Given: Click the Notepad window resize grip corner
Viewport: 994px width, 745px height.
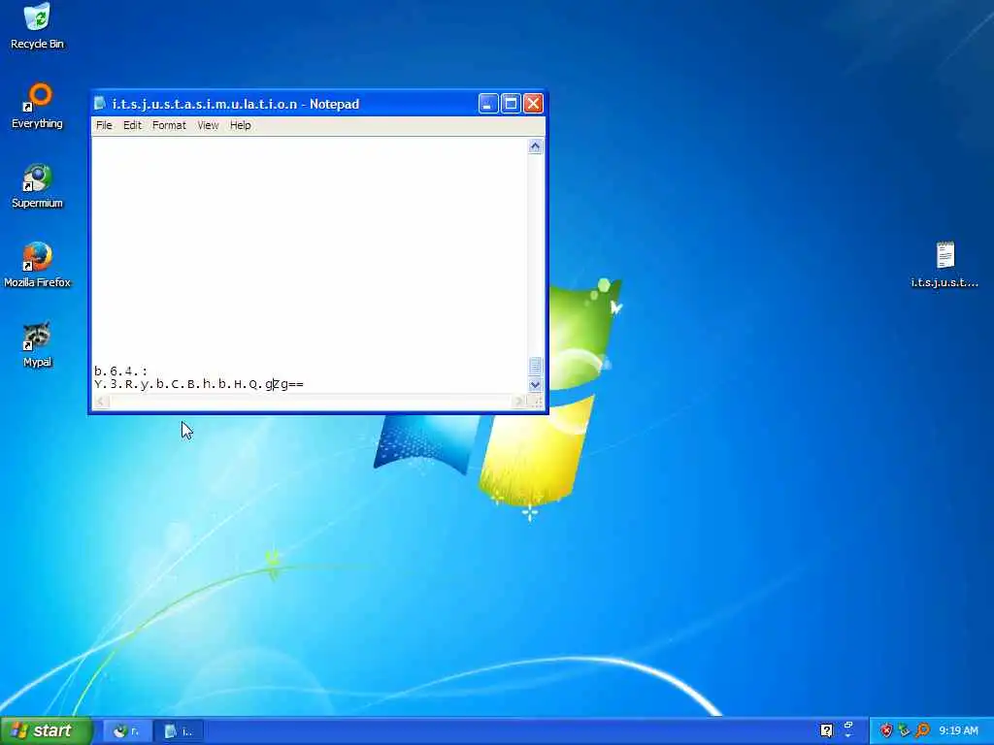Looking at the screenshot, I should (x=536, y=402).
